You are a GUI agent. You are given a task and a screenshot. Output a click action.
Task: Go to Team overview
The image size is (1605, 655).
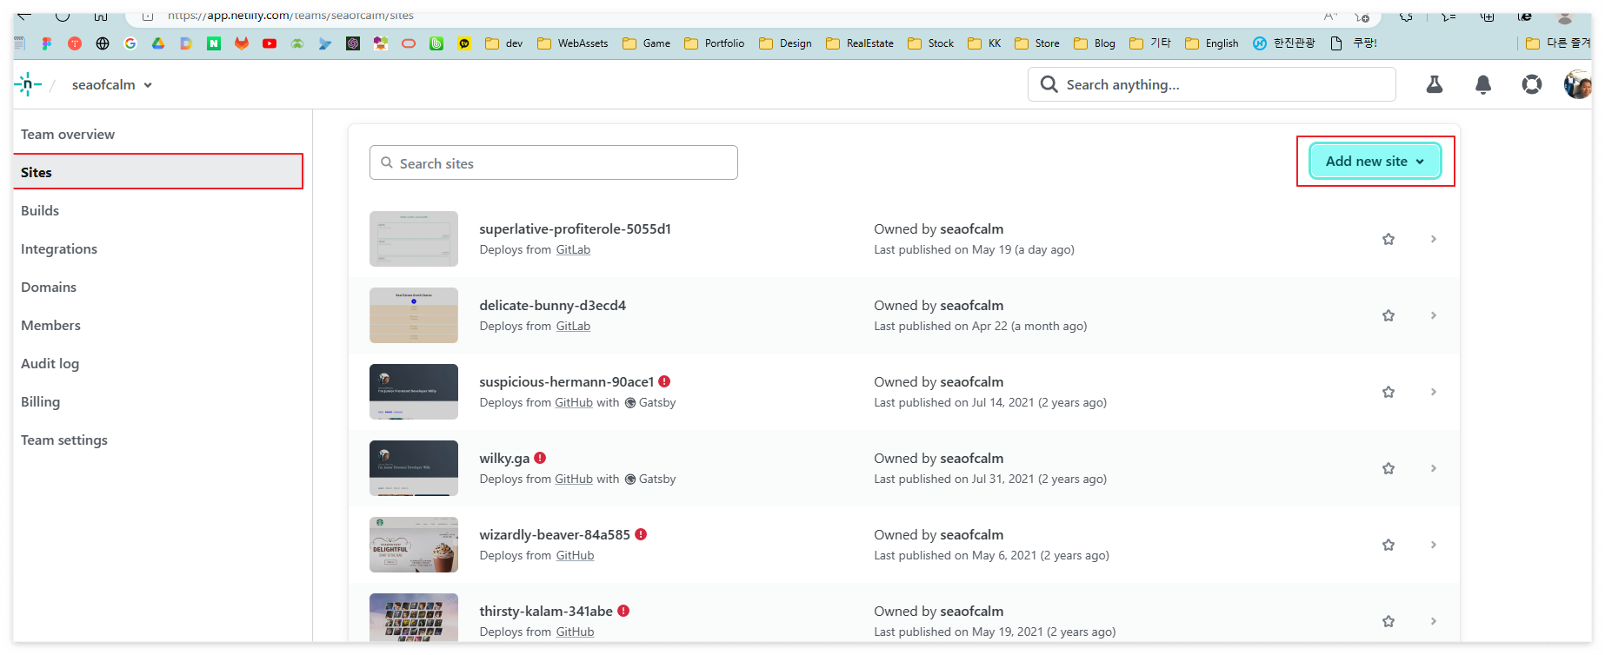pyautogui.click(x=68, y=135)
